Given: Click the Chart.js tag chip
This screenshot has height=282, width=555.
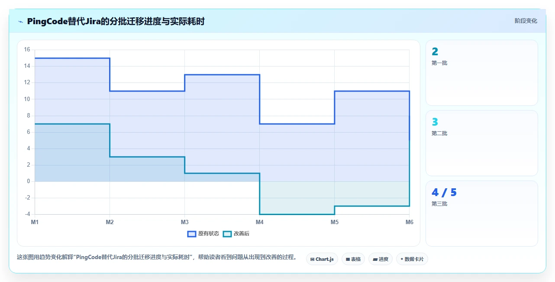Looking at the screenshot, I should pos(322,259).
